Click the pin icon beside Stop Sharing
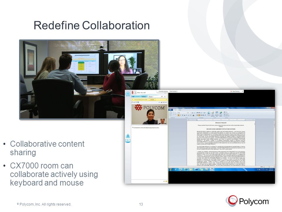Image resolution: width=282 pixels, height=212 pixels. [242, 91]
